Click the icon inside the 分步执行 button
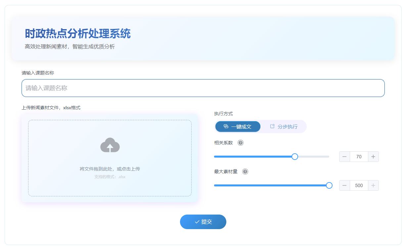 (x=272, y=126)
